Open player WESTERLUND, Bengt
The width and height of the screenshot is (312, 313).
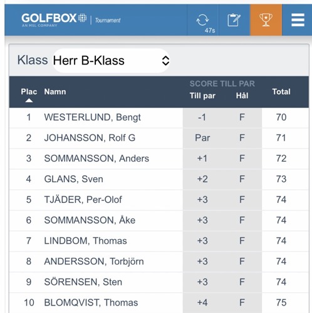click(x=92, y=118)
